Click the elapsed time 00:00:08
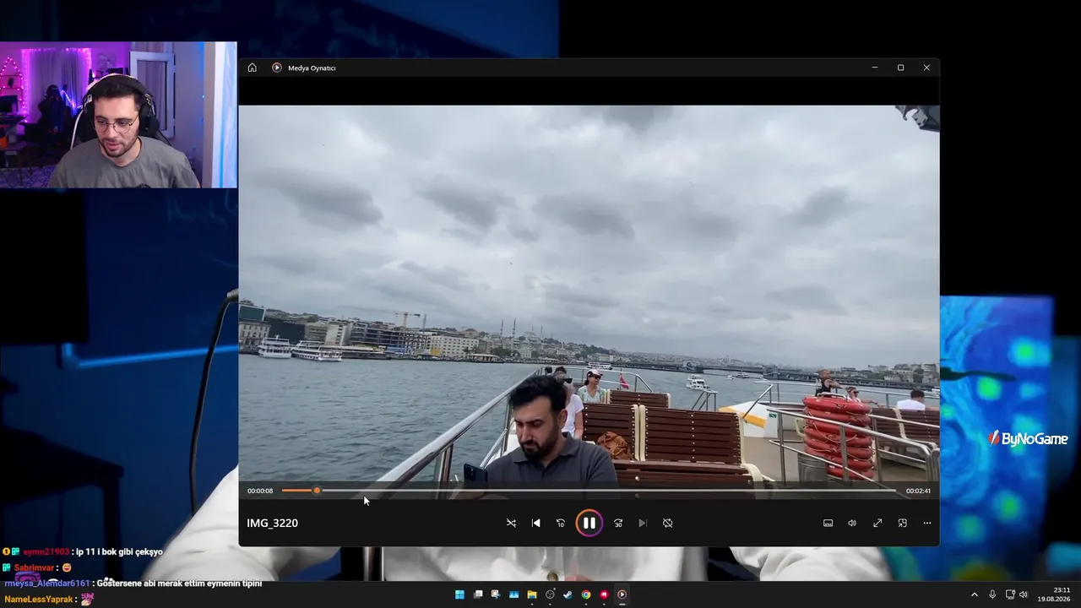1081x608 pixels. point(260,491)
